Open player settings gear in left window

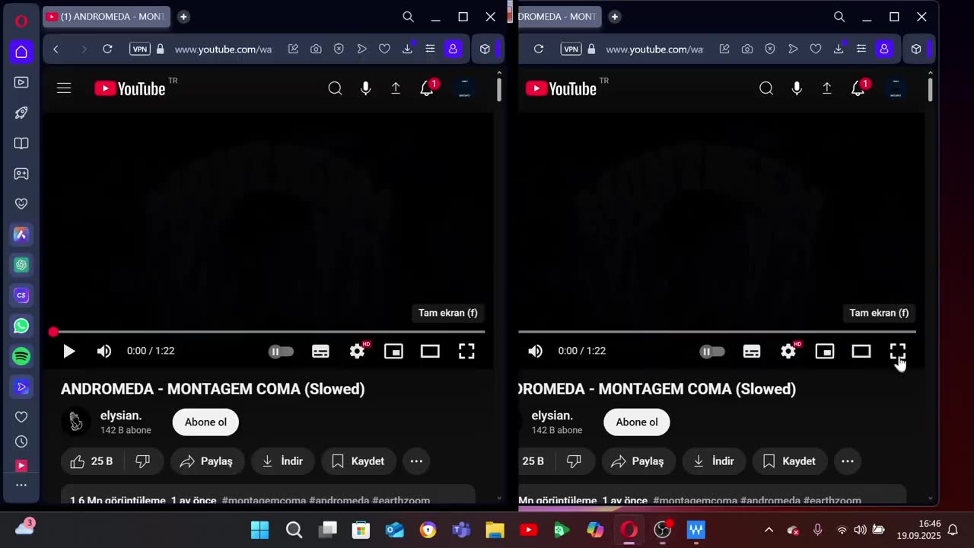point(357,351)
